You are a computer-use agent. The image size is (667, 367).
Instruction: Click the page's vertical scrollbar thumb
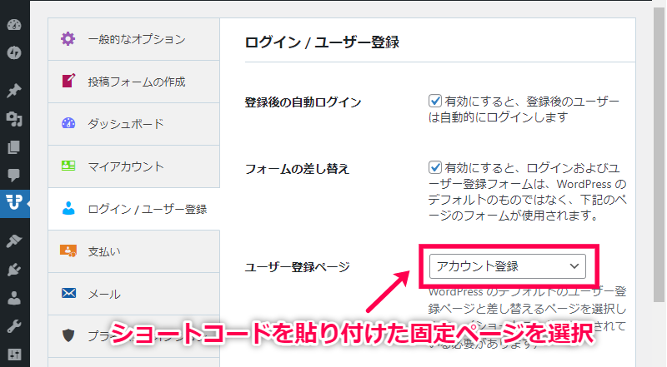659,155
